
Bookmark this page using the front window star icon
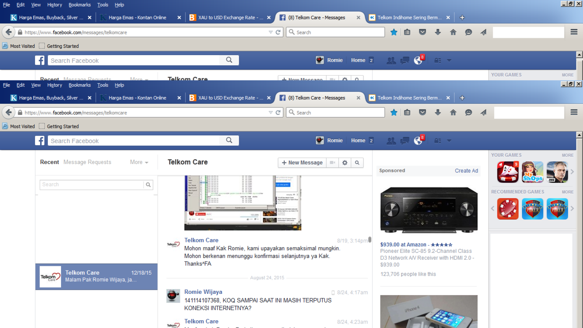coord(394,113)
